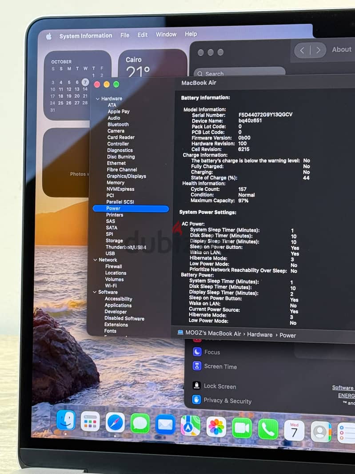Select Bluetooth in the sidebar
The width and height of the screenshot is (355, 474).
click(x=118, y=124)
